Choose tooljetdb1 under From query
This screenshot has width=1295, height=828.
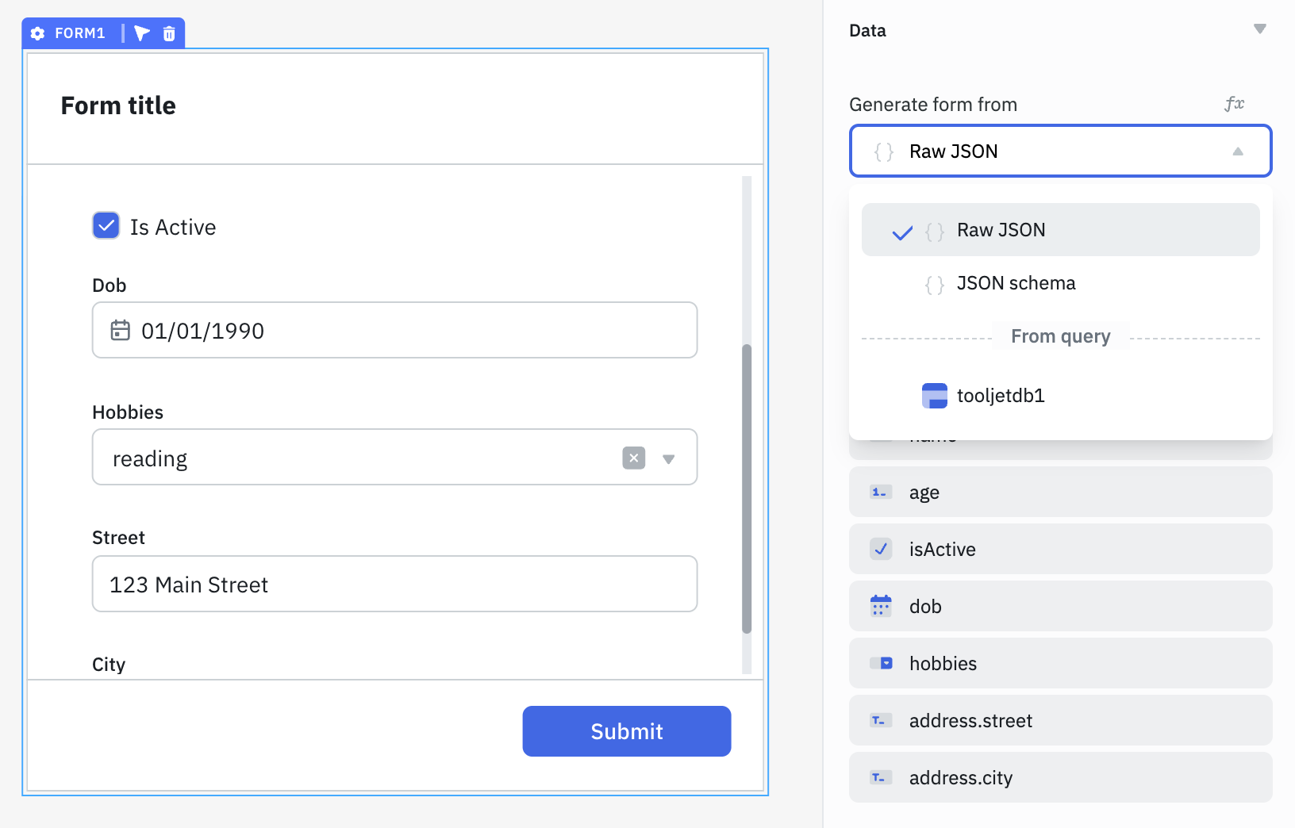tap(1000, 395)
